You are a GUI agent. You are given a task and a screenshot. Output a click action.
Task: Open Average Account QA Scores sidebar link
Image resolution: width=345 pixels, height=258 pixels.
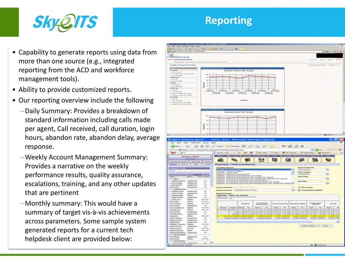pyautogui.click(x=183, y=74)
